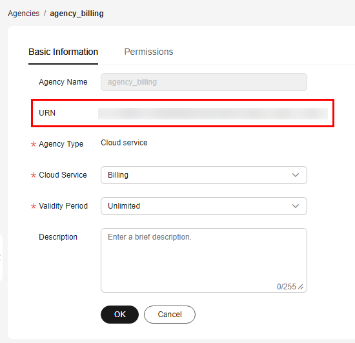Click the blurred URN value
The width and height of the screenshot is (355, 343).
click(213, 114)
